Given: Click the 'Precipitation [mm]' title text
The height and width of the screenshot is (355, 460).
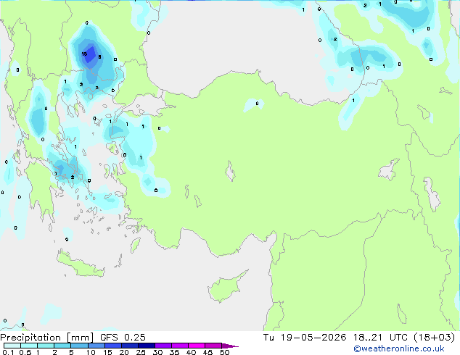Looking at the screenshot, I should (x=47, y=338).
